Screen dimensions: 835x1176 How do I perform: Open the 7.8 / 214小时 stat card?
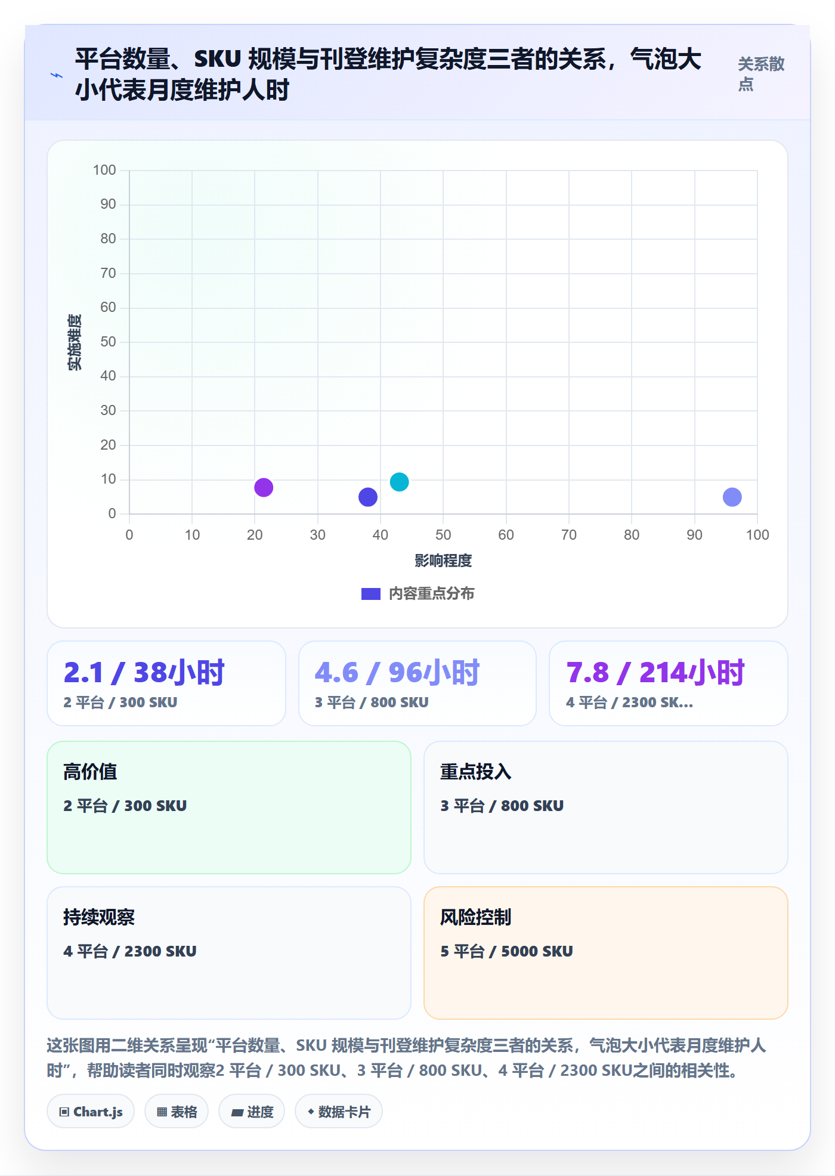(669, 683)
